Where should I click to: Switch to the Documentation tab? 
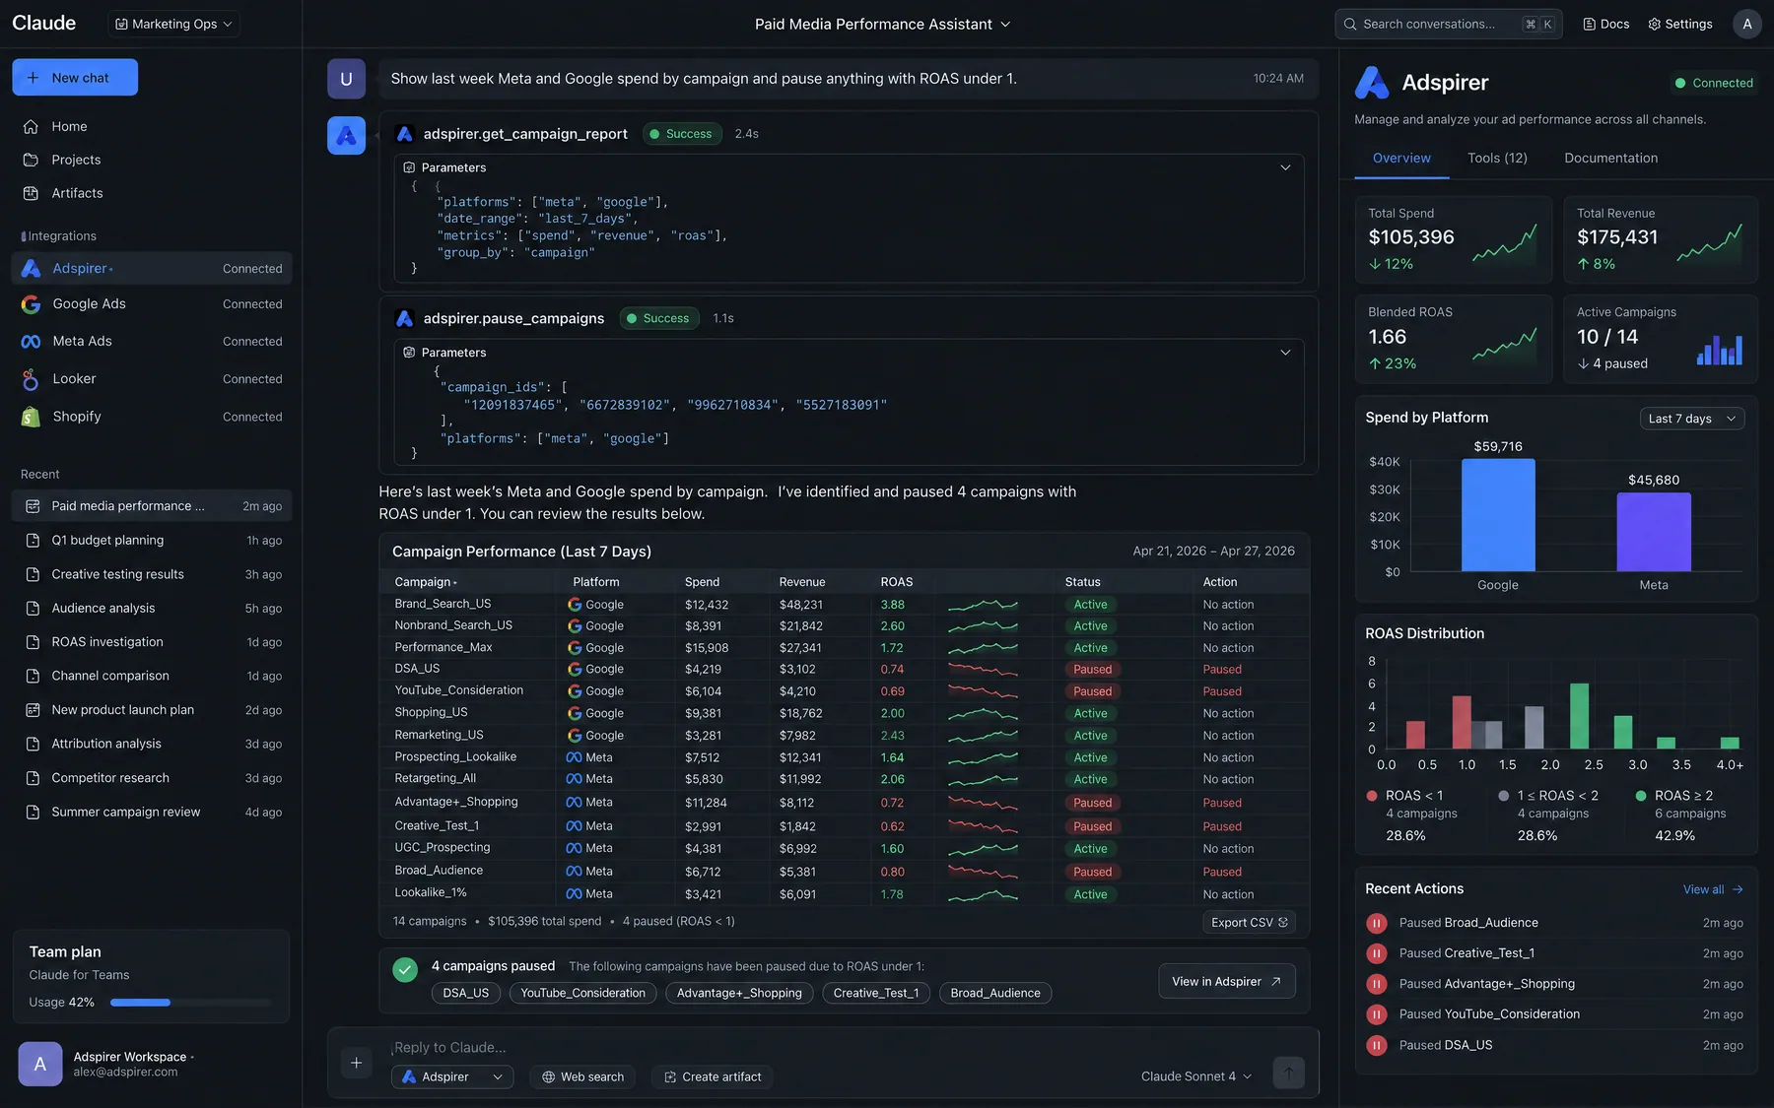click(x=1610, y=158)
